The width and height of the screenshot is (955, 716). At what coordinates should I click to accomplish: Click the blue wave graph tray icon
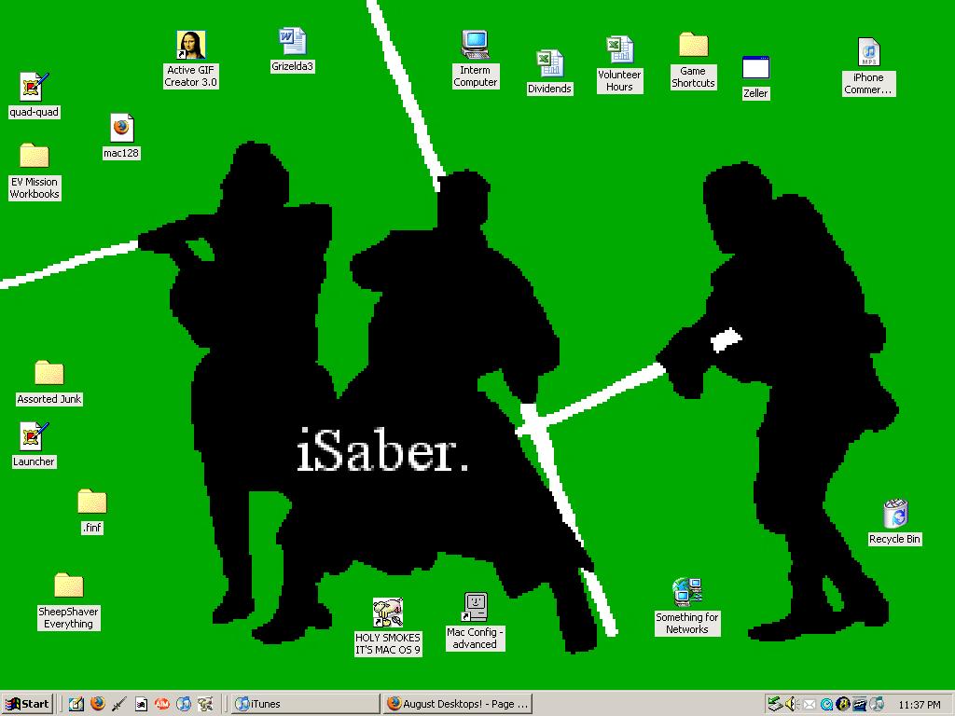pos(859,705)
